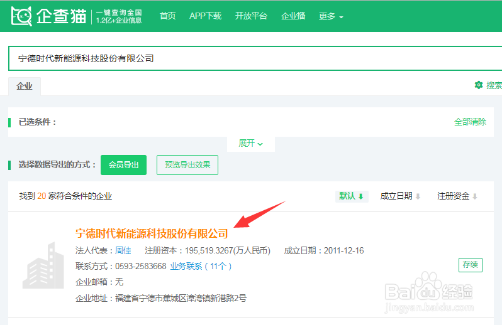The height and width of the screenshot is (325, 502).
Task: Sort results by 成立日期
Action: [400, 196]
